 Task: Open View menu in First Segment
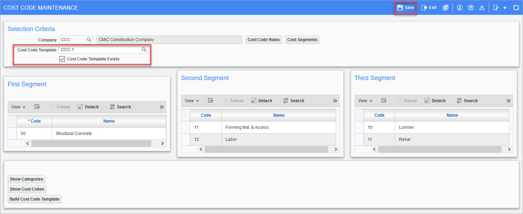coord(18,107)
